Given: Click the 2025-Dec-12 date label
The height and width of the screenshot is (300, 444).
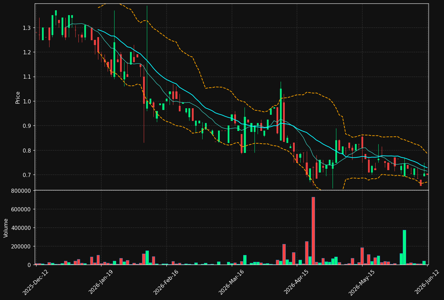Looking at the screenshot, I should pos(35,282).
